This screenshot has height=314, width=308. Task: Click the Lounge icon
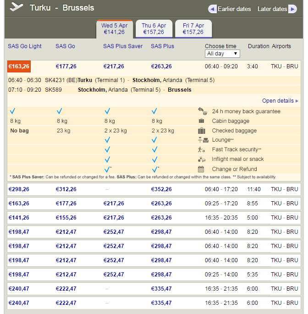(202, 140)
